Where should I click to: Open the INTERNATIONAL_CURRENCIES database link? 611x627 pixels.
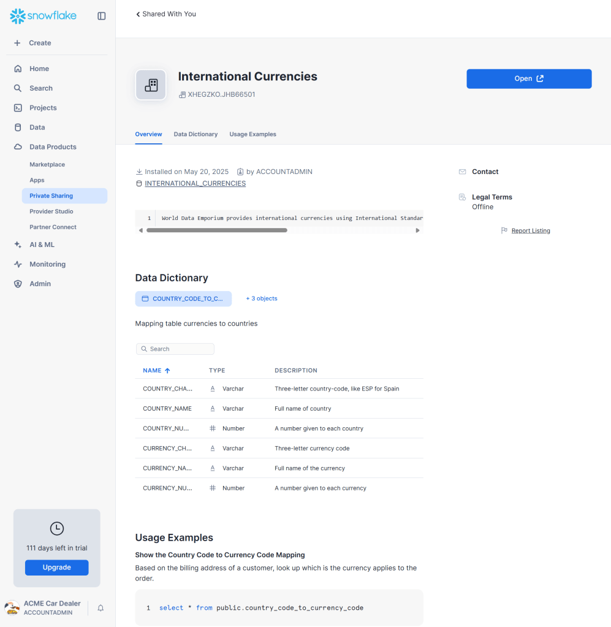point(195,183)
